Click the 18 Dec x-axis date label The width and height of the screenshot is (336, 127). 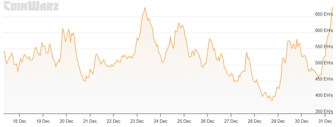coord(19,121)
